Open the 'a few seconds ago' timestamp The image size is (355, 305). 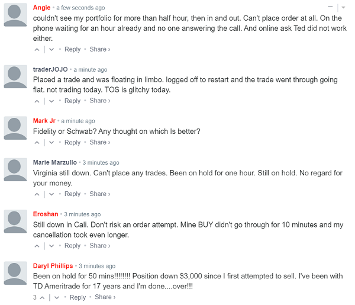point(80,8)
